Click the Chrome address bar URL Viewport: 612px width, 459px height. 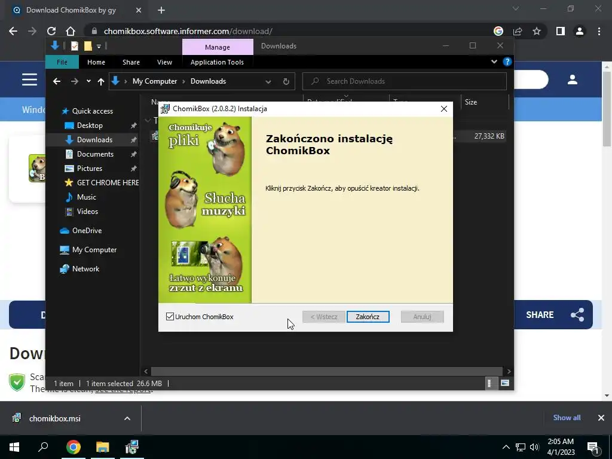[x=188, y=31]
